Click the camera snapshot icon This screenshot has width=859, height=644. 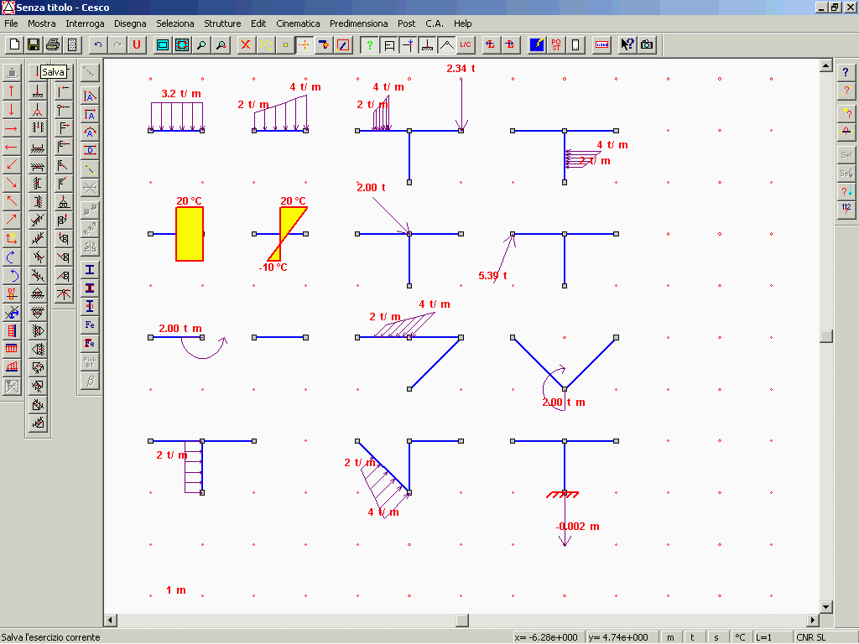point(647,44)
